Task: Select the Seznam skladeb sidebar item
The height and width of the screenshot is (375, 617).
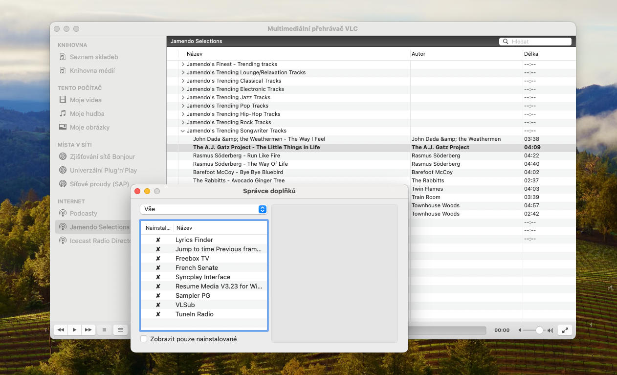Action: (x=93, y=57)
